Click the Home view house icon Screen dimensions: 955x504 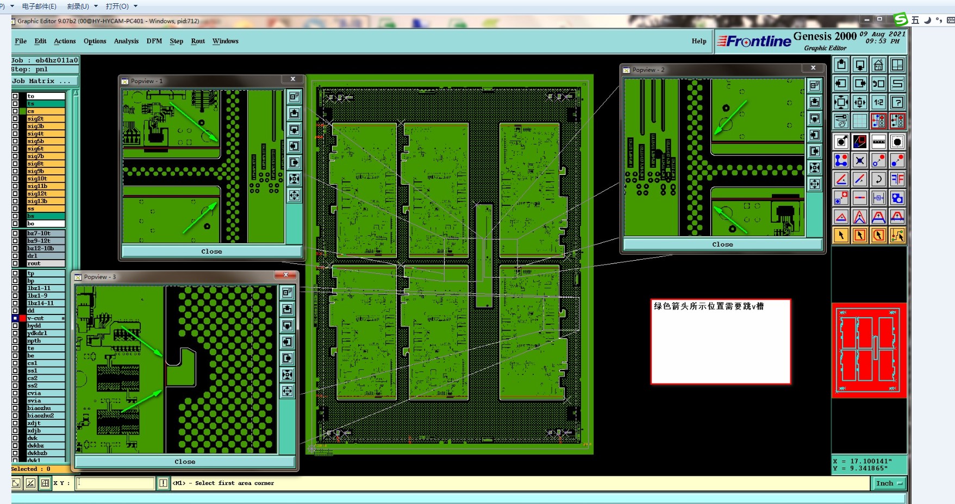(878, 65)
